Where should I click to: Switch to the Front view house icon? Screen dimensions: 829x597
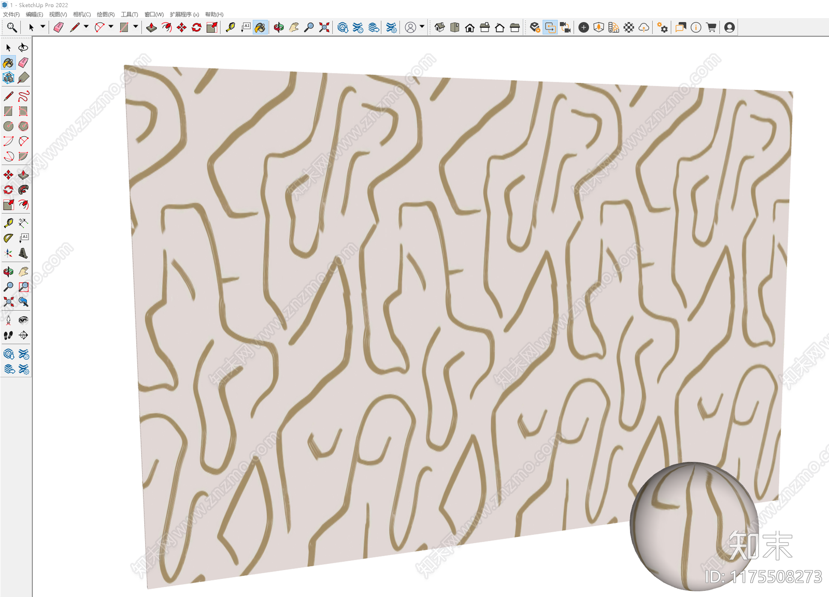pos(470,27)
